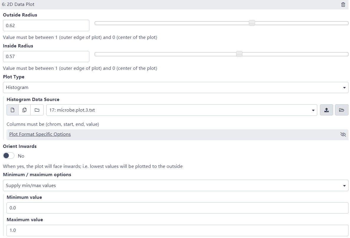Select multiple datasets input mode

point(25,110)
